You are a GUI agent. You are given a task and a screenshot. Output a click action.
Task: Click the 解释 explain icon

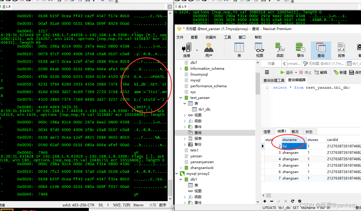pyautogui.click(x=321, y=72)
